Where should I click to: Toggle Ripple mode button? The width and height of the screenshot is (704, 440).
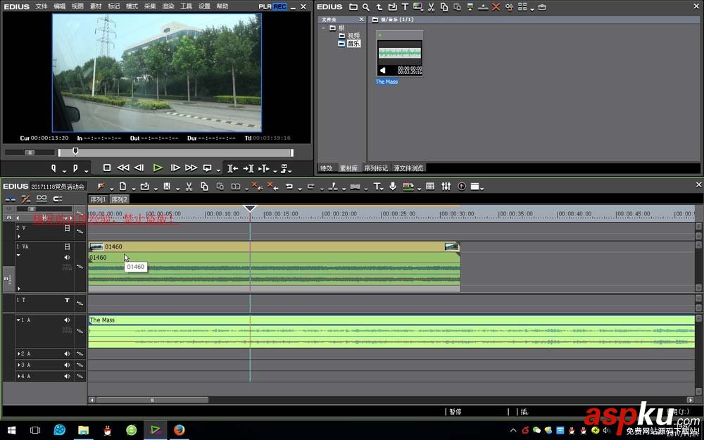click(x=26, y=199)
